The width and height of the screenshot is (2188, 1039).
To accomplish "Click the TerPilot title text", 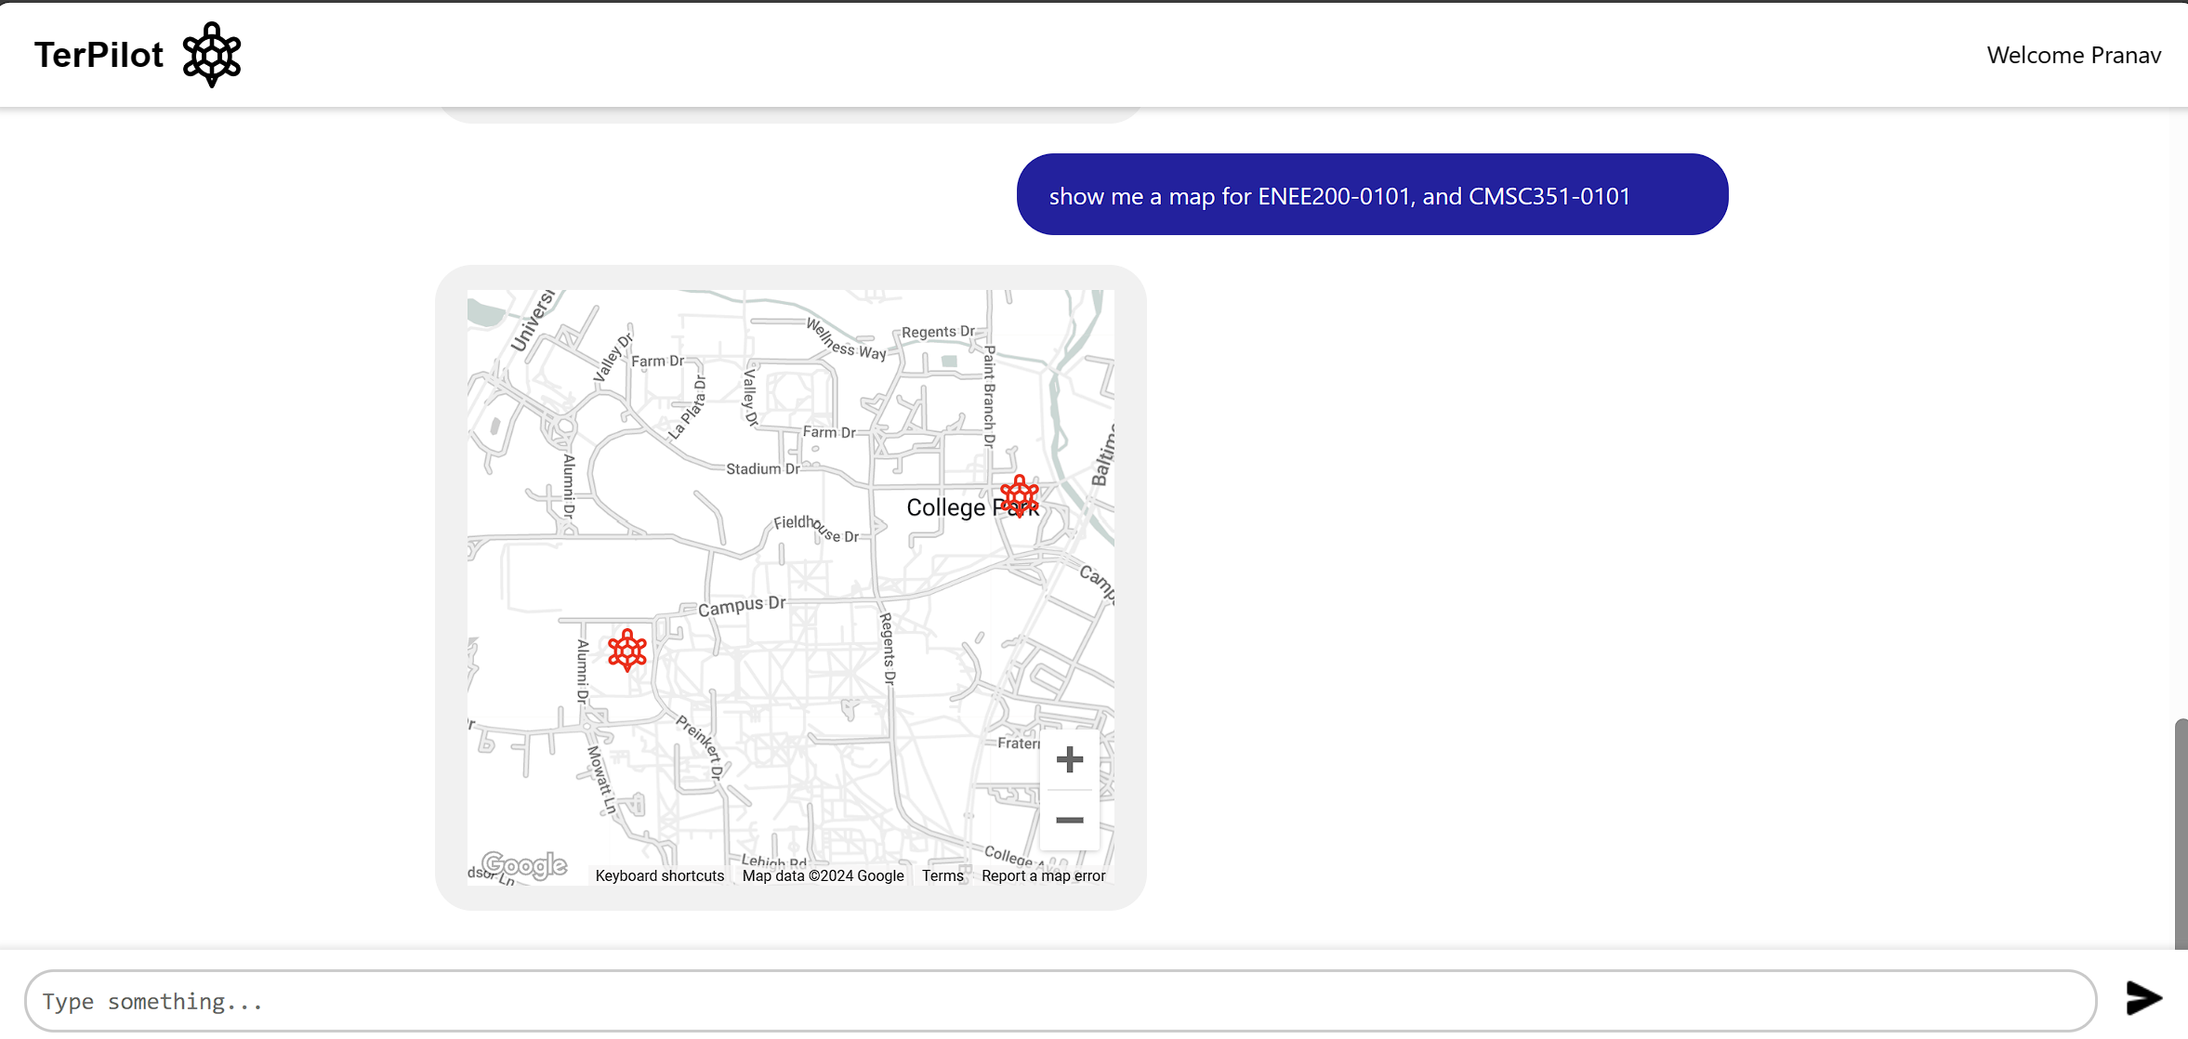I will (99, 55).
